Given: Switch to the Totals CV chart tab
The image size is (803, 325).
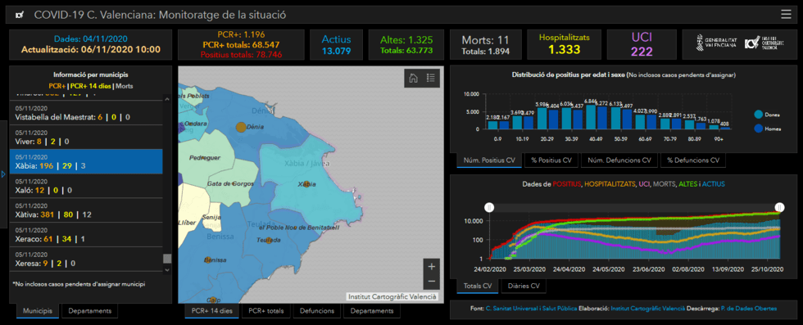Looking at the screenshot, I should 477,286.
